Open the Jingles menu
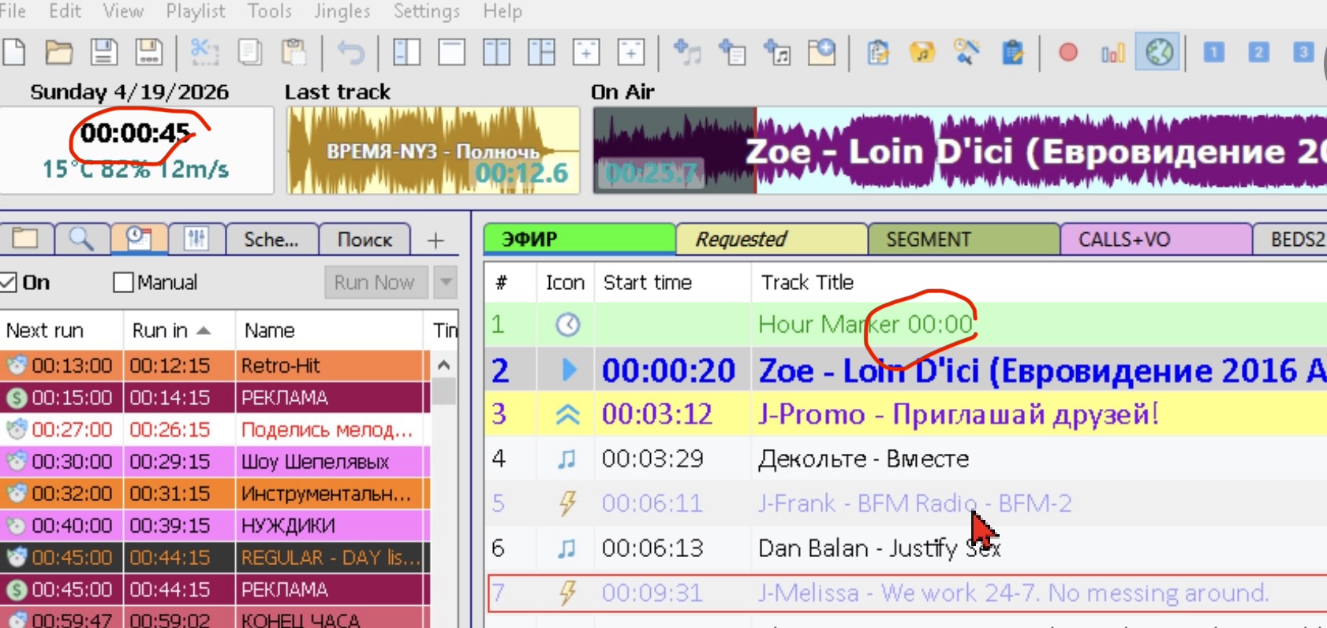This screenshot has height=628, width=1327. tap(342, 11)
